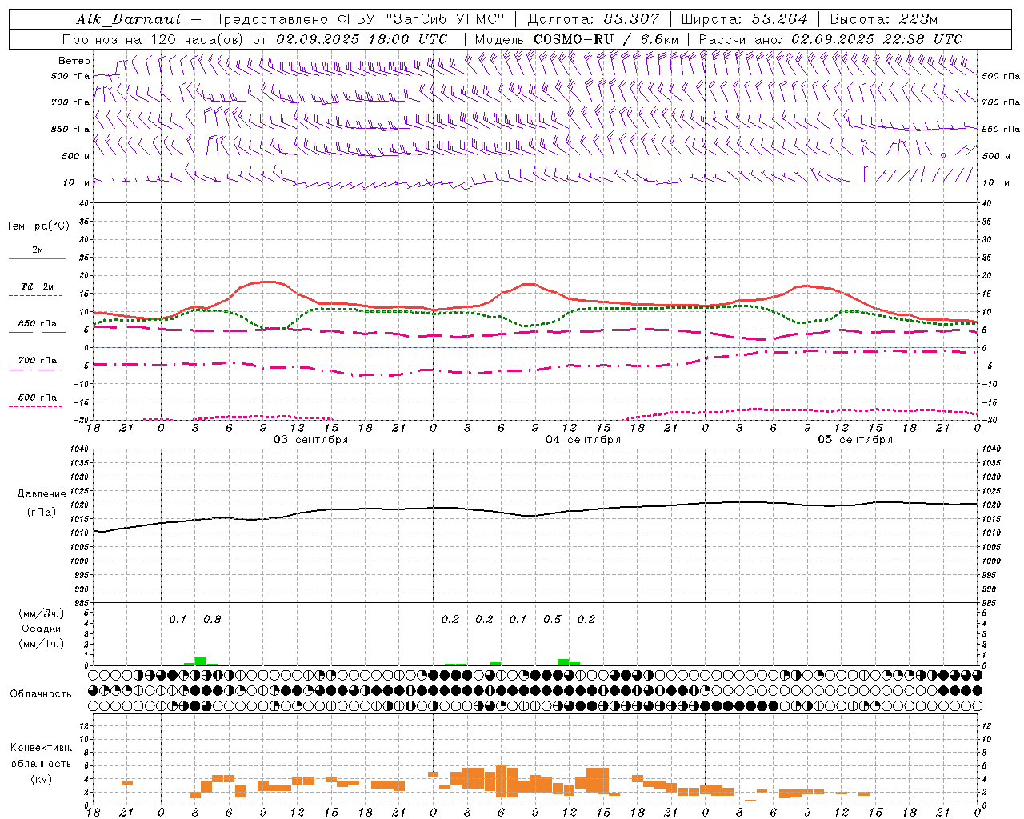Click the 'Конвективн.' convective cloud label

41,748
